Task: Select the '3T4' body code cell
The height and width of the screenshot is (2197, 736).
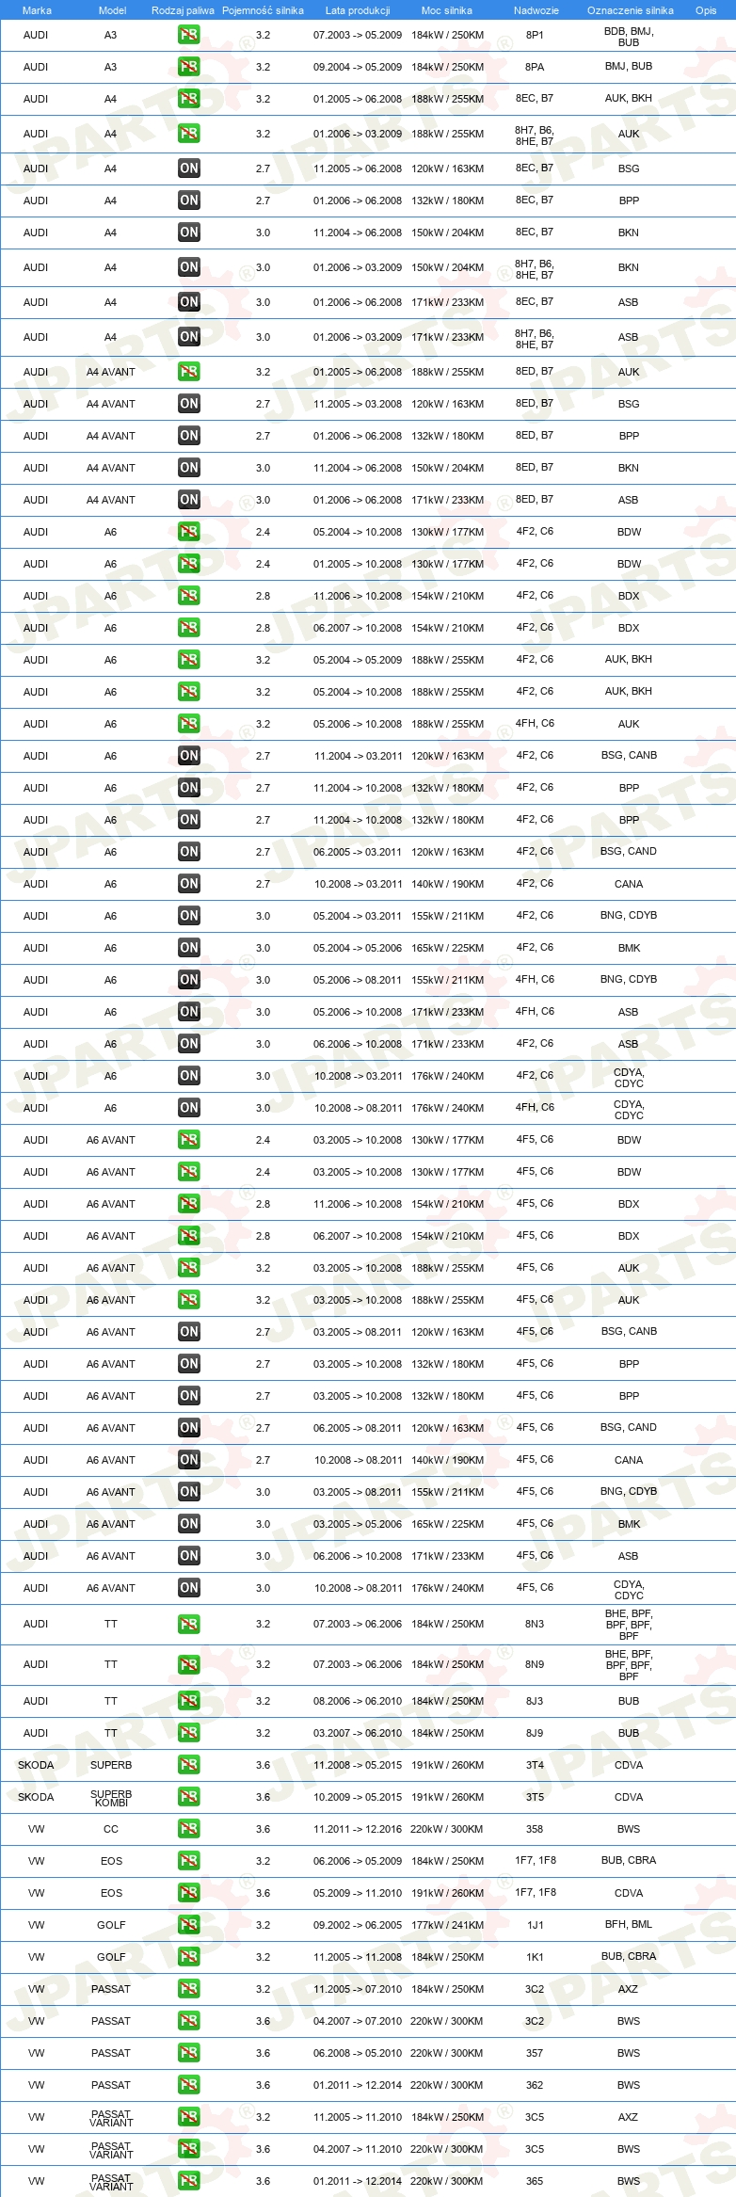Action: [x=535, y=1765]
